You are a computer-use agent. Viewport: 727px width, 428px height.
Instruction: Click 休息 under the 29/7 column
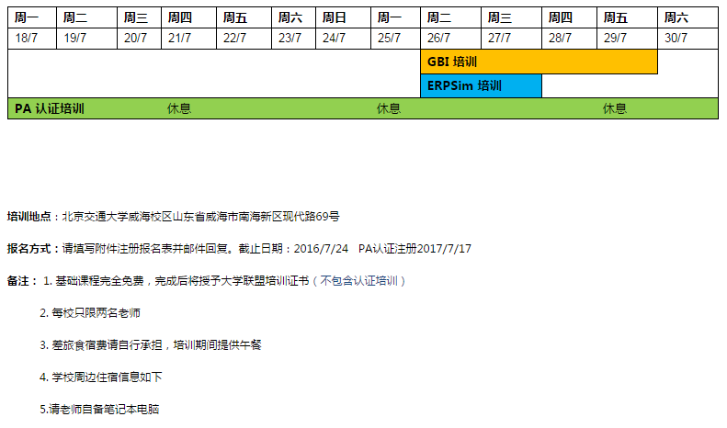point(615,109)
